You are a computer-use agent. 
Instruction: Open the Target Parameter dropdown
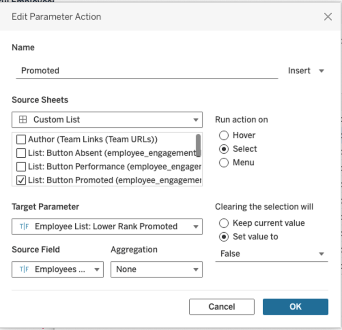coord(107,227)
